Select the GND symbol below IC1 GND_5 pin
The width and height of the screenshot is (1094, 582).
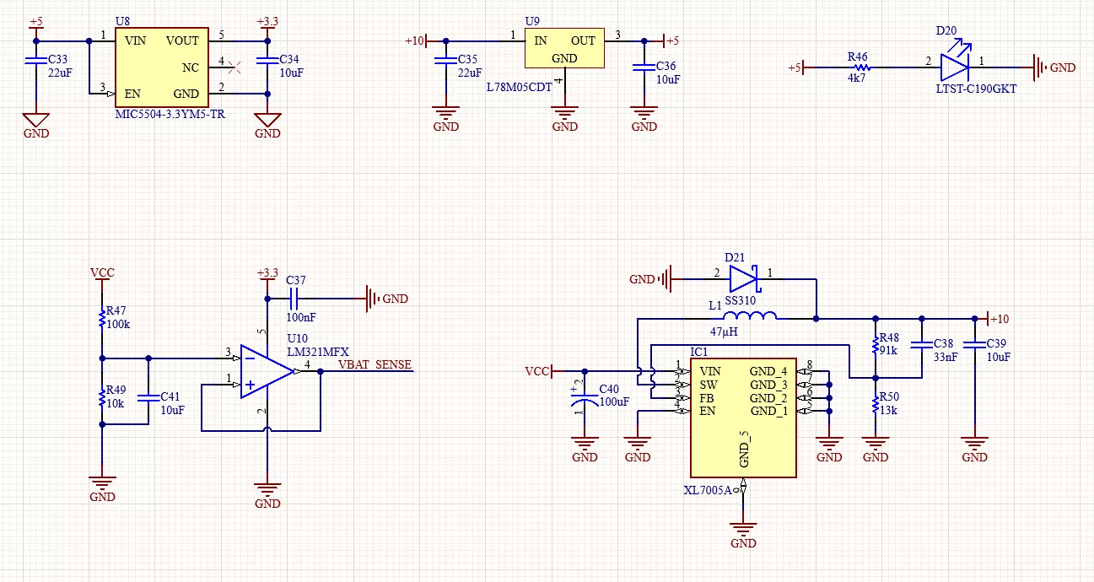743,532
